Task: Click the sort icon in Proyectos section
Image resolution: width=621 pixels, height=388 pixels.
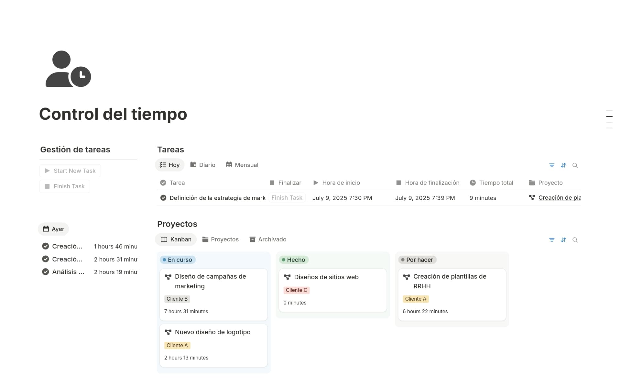Action: coord(563,240)
